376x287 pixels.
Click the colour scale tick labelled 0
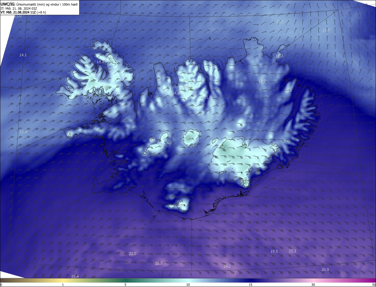[x=1, y=285]
